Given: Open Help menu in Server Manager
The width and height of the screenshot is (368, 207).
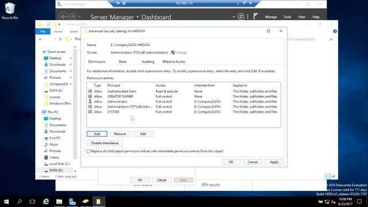Looking at the screenshot, I should coord(316,17).
